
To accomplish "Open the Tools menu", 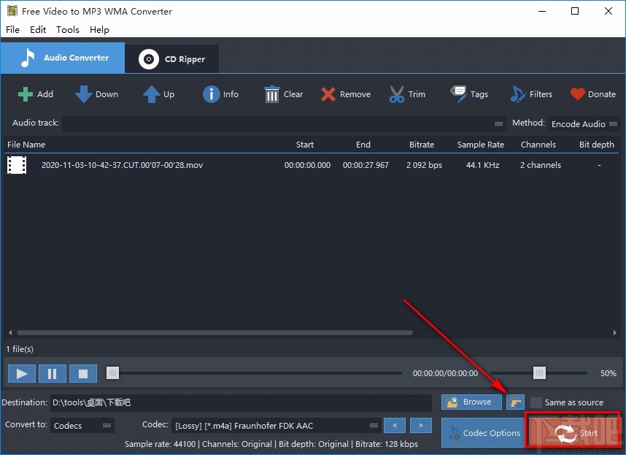I will (x=67, y=29).
